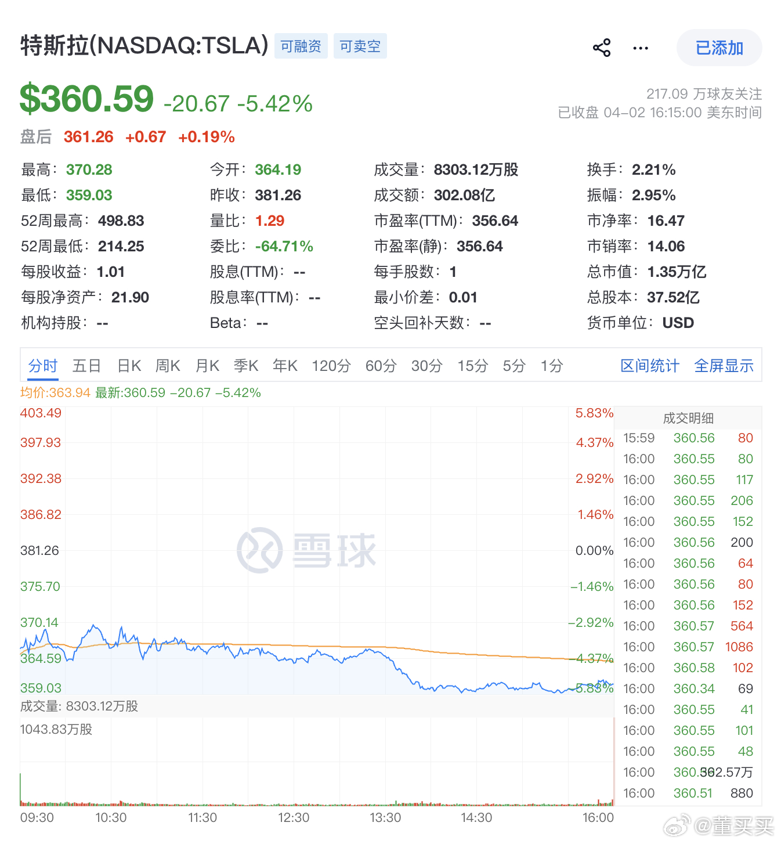
Task: Click the 昨收 value 381.26 in stats
Action: [x=278, y=195]
